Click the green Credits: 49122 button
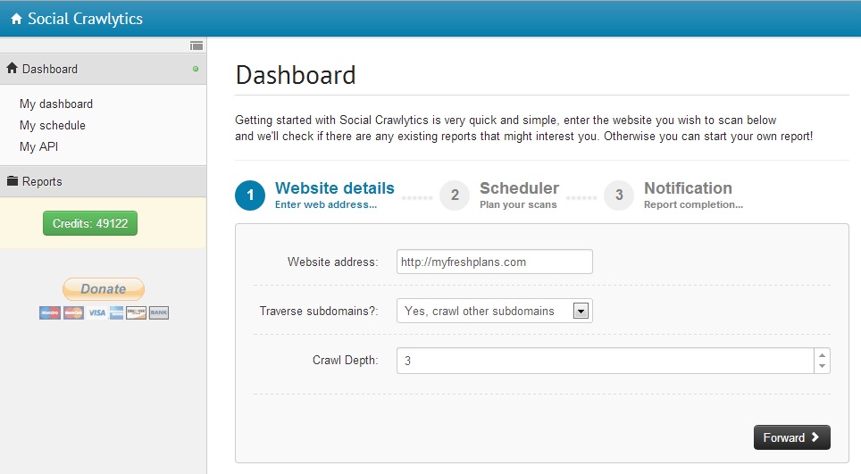Image resolution: width=861 pixels, height=474 pixels. [90, 223]
